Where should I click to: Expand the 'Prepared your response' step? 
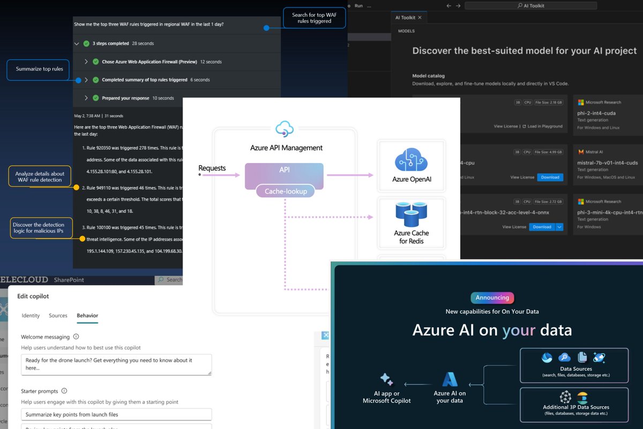coord(86,98)
